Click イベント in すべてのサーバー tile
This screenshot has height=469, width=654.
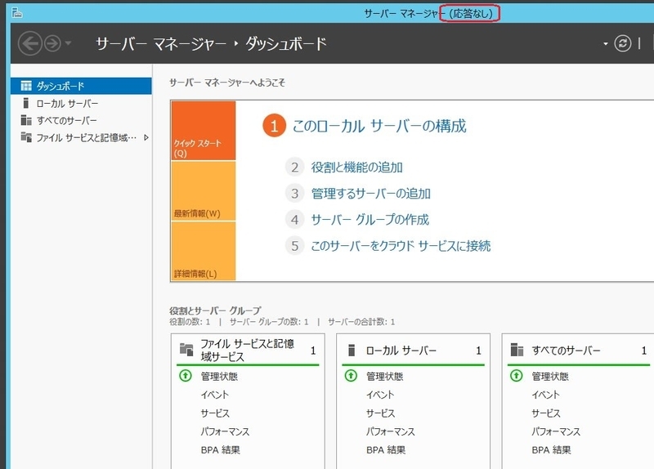(546, 395)
